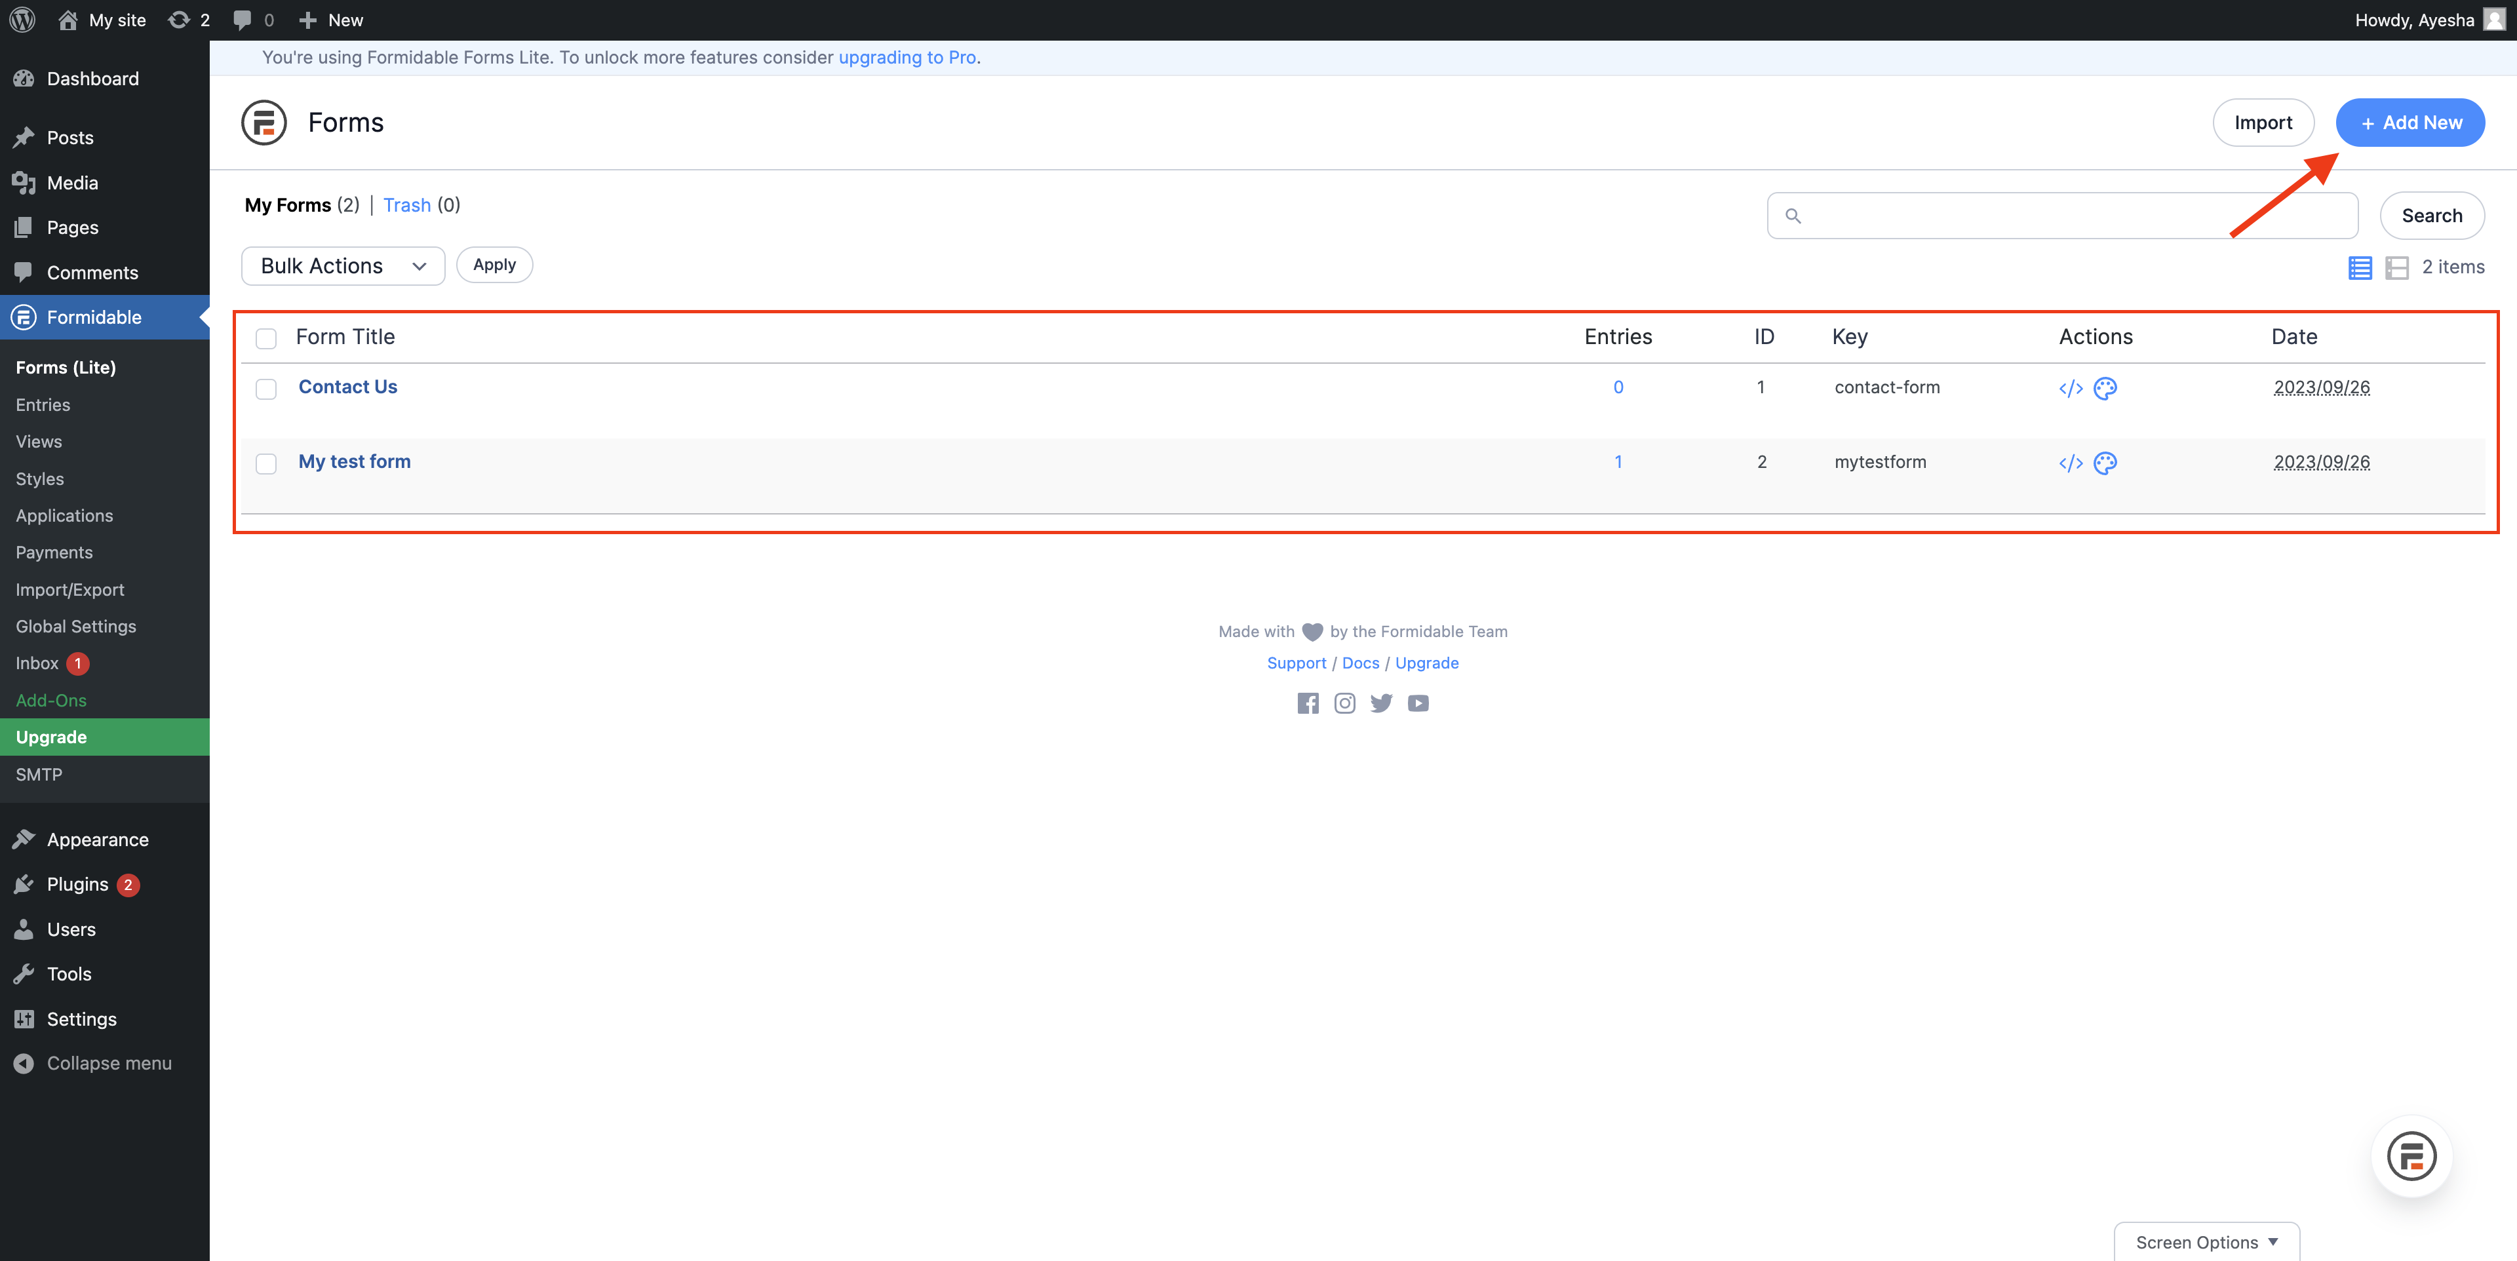This screenshot has height=1261, width=2517.
Task: Click the Add New form button
Action: point(2410,122)
